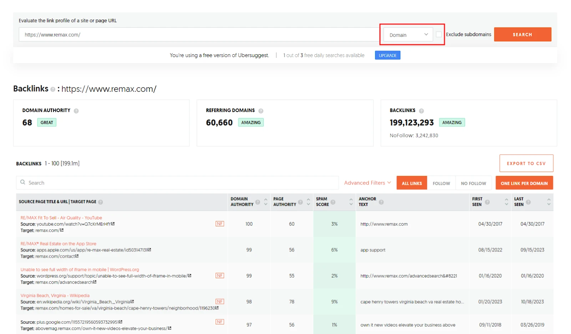The width and height of the screenshot is (571, 334).
Task: Open RE/MAX Real Estate on the App Store link
Action: pyautogui.click(x=59, y=244)
